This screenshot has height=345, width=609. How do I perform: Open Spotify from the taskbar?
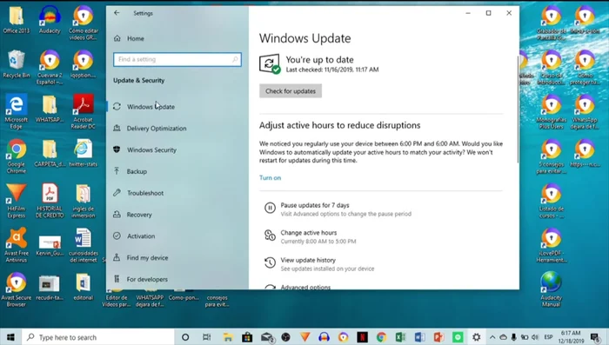click(458, 337)
